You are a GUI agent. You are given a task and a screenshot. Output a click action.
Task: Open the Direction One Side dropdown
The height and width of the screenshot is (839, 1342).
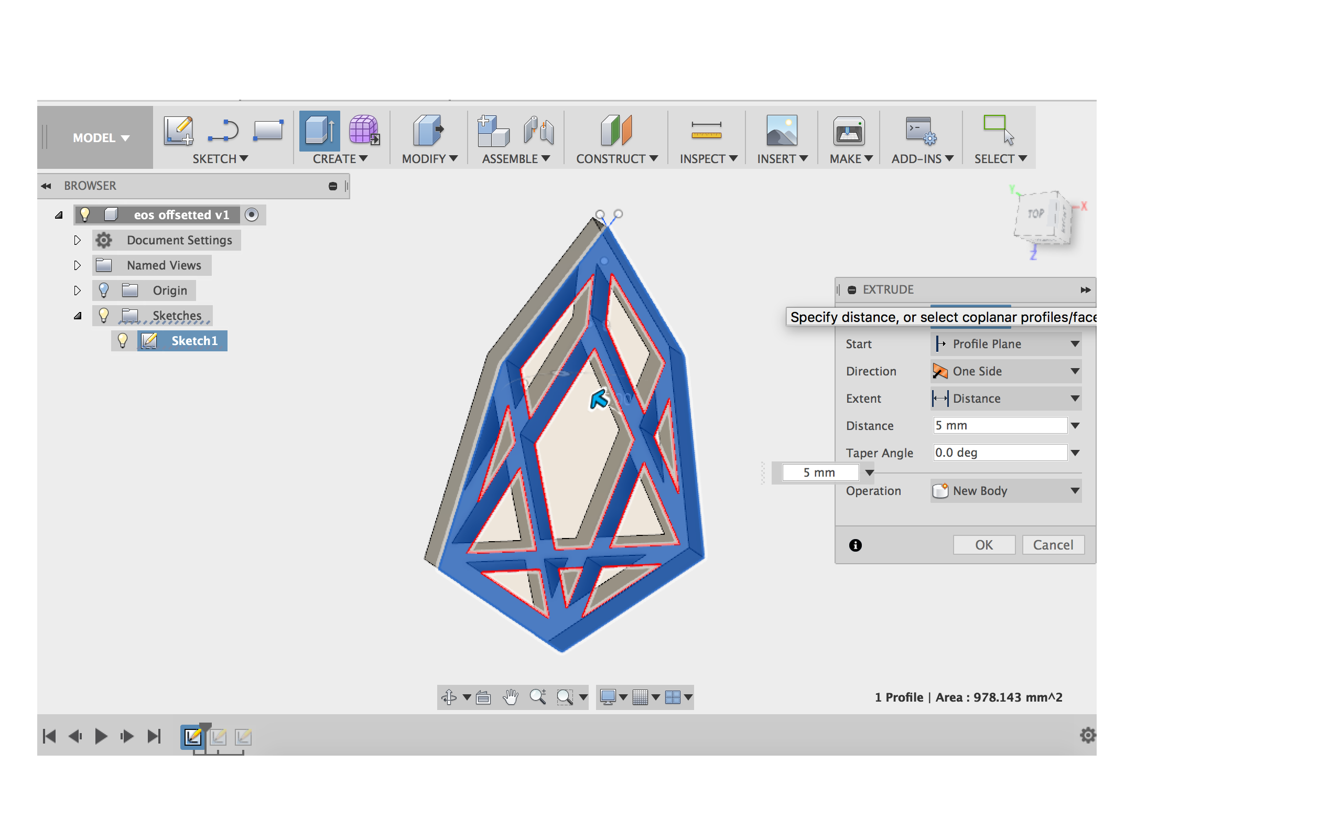[x=1006, y=371]
